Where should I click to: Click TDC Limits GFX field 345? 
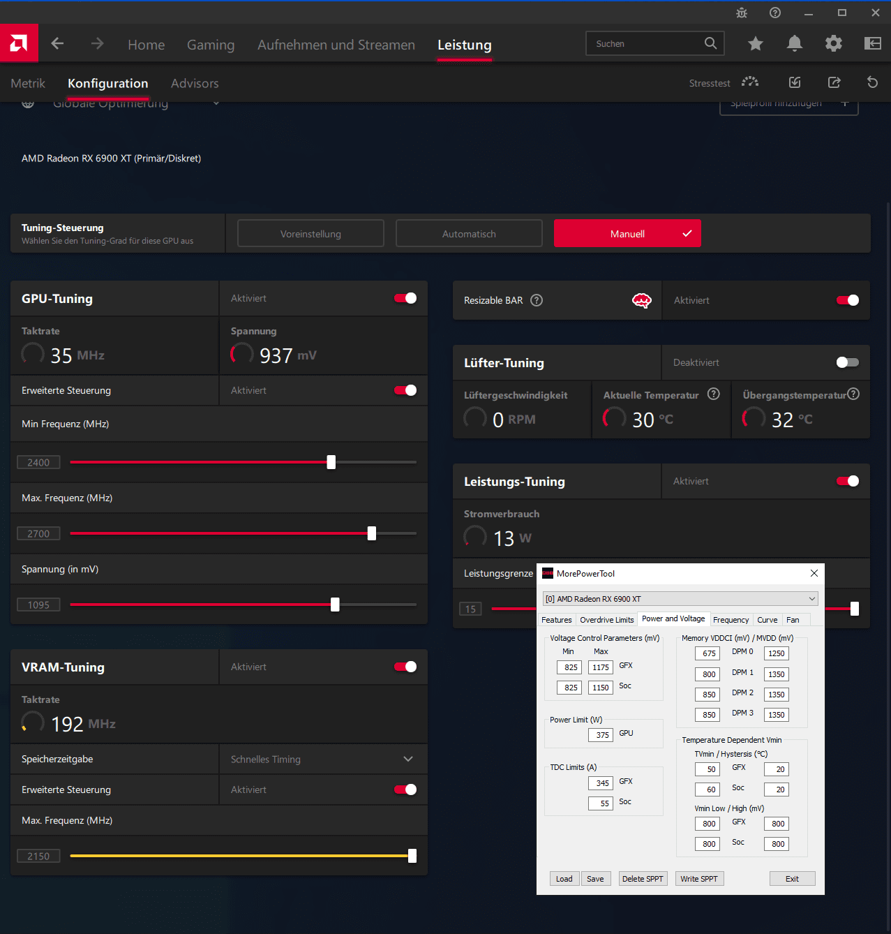pyautogui.click(x=601, y=783)
